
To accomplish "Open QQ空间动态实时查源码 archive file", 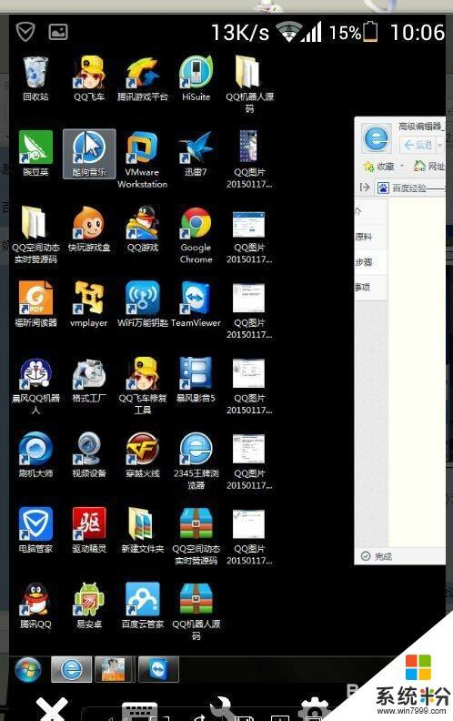I will [x=196, y=536].
